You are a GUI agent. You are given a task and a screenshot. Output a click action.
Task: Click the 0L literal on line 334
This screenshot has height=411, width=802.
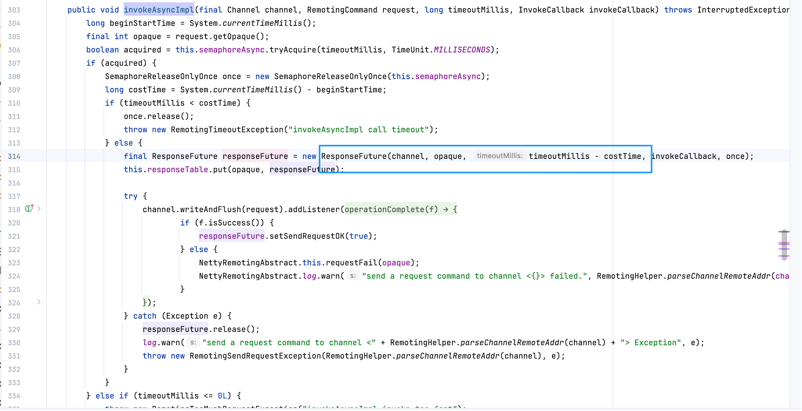222,396
